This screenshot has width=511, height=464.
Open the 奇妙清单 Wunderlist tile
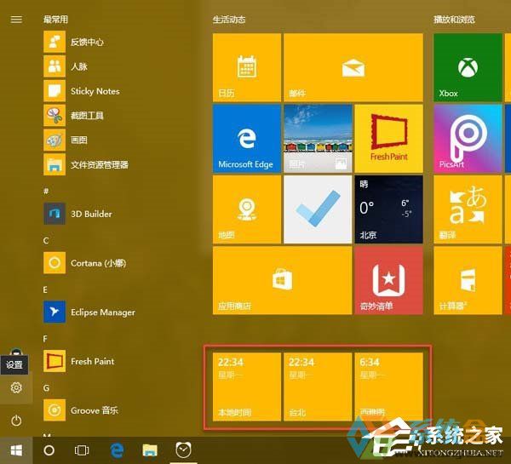(389, 281)
